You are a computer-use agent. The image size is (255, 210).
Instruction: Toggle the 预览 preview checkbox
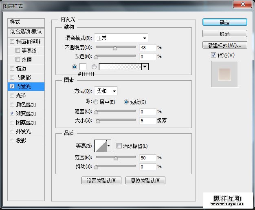(213, 55)
